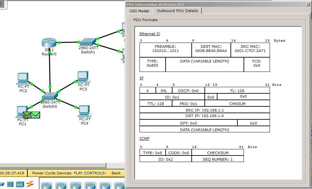Image resolution: width=312 pixels, height=189 pixels.
Task: Click the TTL: 128 field
Action: click(156, 103)
